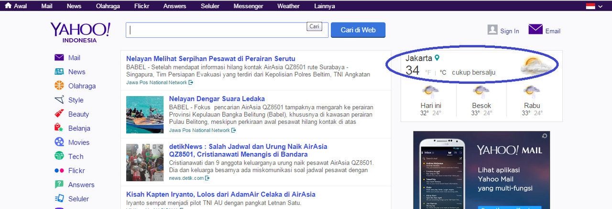Click the Jakarta location pin icon
Screen dimensions: 612x209
437,58
